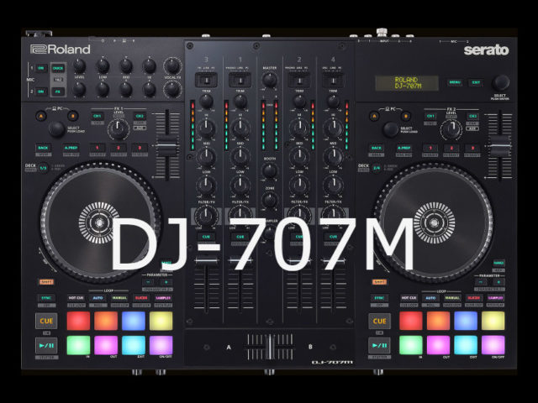The width and height of the screenshot is (538, 403).
Task: Select AUTO loop pad mode on left deck
Action: click(98, 298)
